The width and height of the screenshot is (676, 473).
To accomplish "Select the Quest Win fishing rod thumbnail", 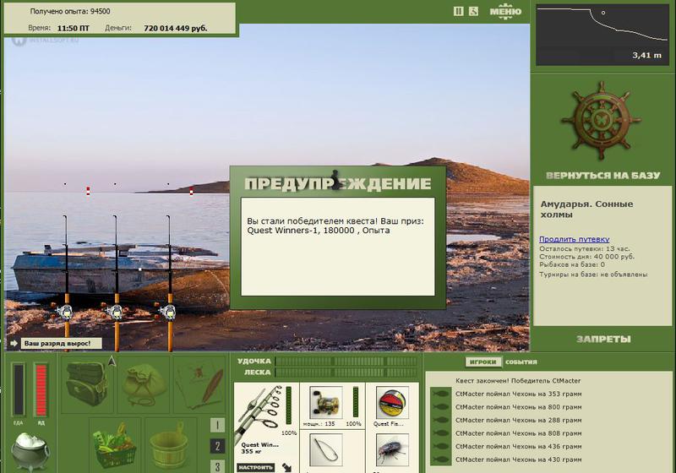I will point(260,416).
